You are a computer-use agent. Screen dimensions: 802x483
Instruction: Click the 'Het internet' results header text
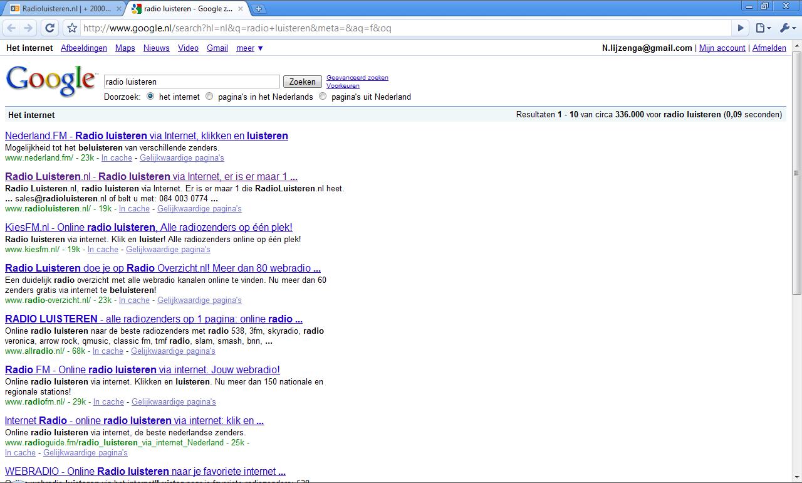pos(31,115)
